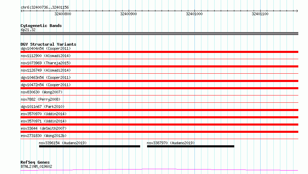The image size is (308, 174).
Task: Open variant nsv3387970 (Audano2019) label
Action: (171, 143)
